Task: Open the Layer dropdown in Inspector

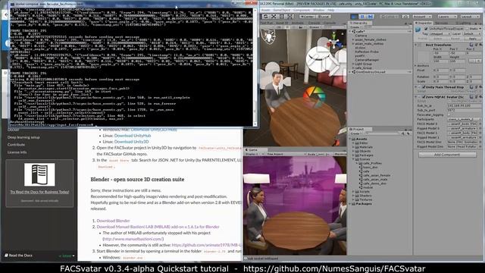Action: 471,33
